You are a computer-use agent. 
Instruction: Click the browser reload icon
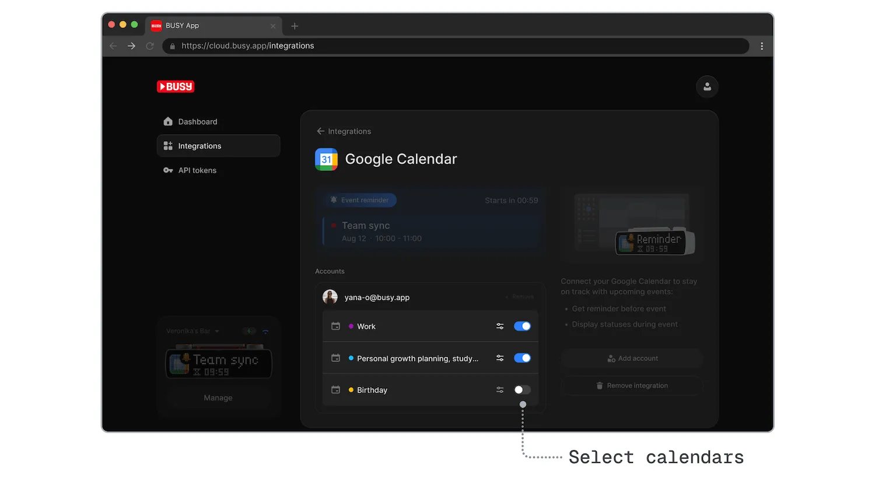coord(150,46)
